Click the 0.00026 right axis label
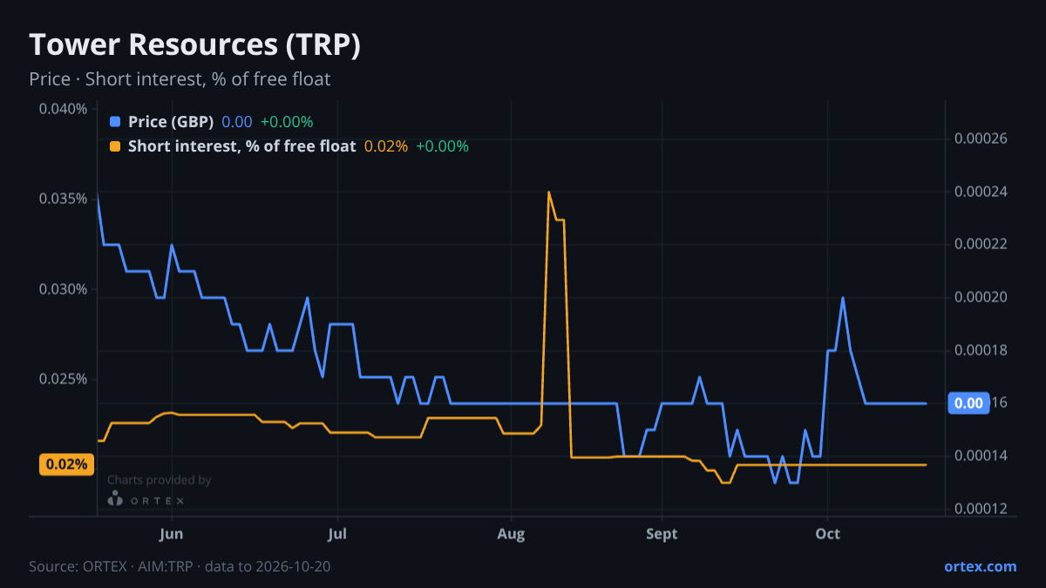Viewport: 1046px width, 588px height. 981,139
